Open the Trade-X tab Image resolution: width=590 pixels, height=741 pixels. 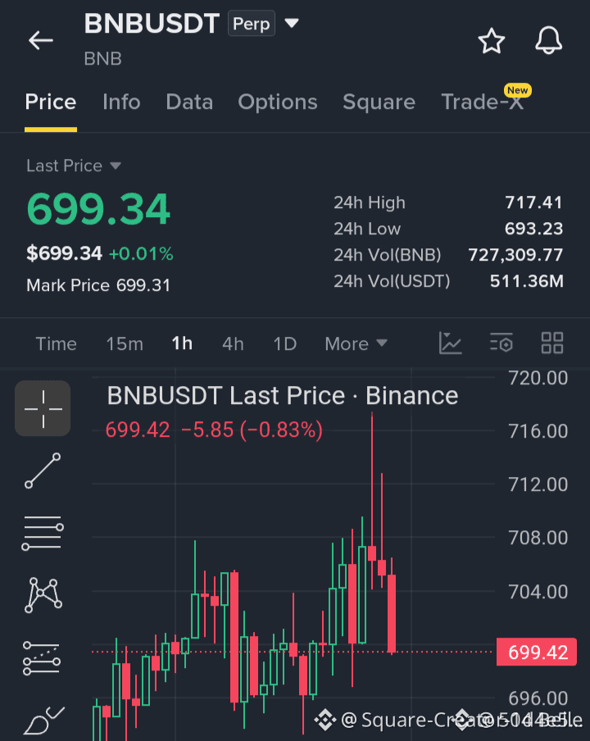(483, 102)
